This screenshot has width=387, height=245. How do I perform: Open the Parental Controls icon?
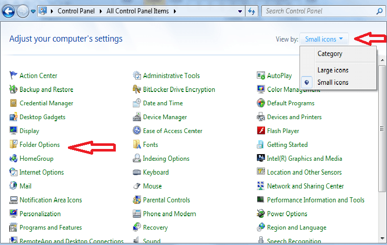[x=137, y=200]
